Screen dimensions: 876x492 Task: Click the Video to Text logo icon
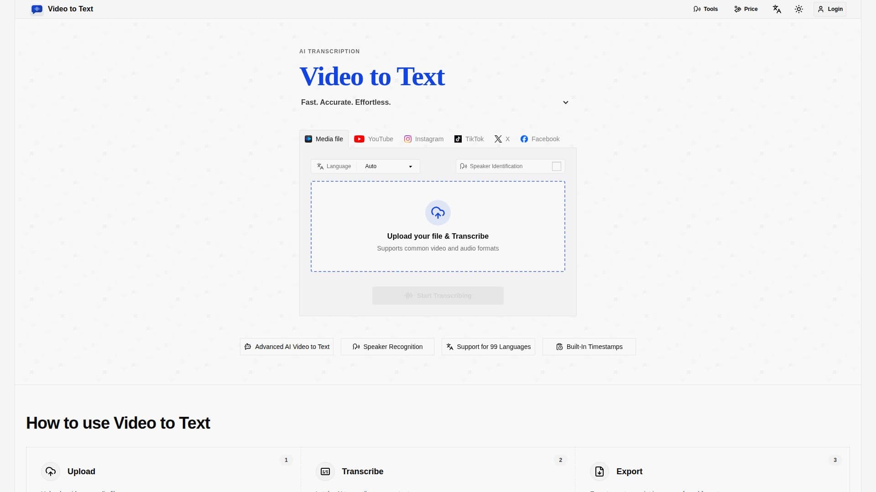[x=37, y=9]
